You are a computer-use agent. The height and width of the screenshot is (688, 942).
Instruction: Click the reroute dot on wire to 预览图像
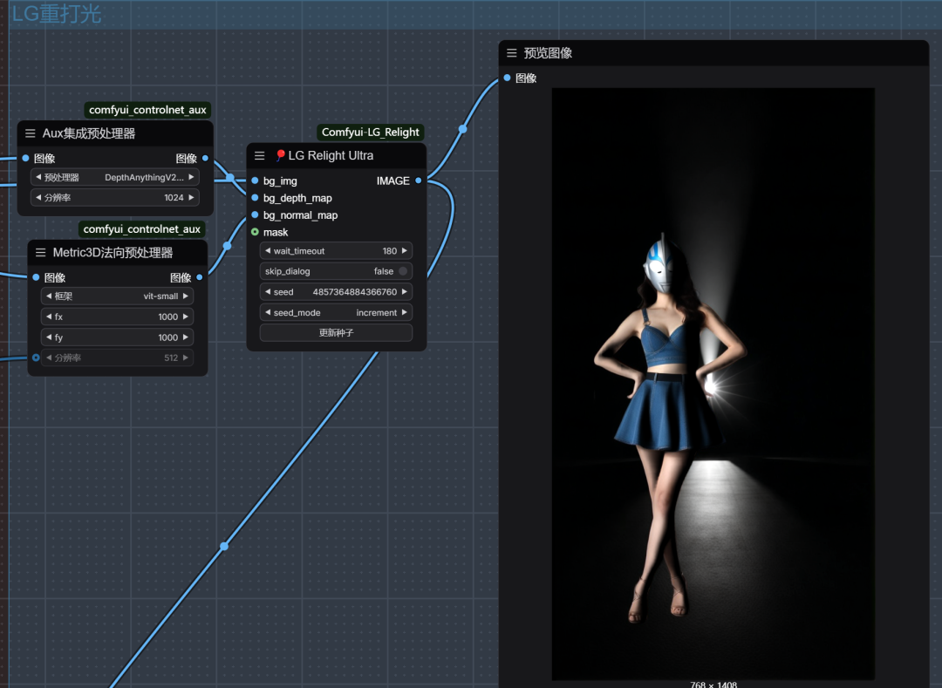pos(462,129)
